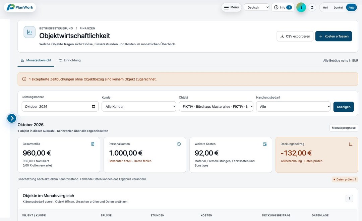This screenshot has height=221, width=362.
Task: Click the DATENLAGE column header
Action: coord(320,215)
